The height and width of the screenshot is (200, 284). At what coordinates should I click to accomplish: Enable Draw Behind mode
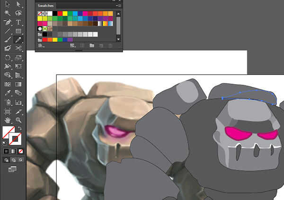14,160
